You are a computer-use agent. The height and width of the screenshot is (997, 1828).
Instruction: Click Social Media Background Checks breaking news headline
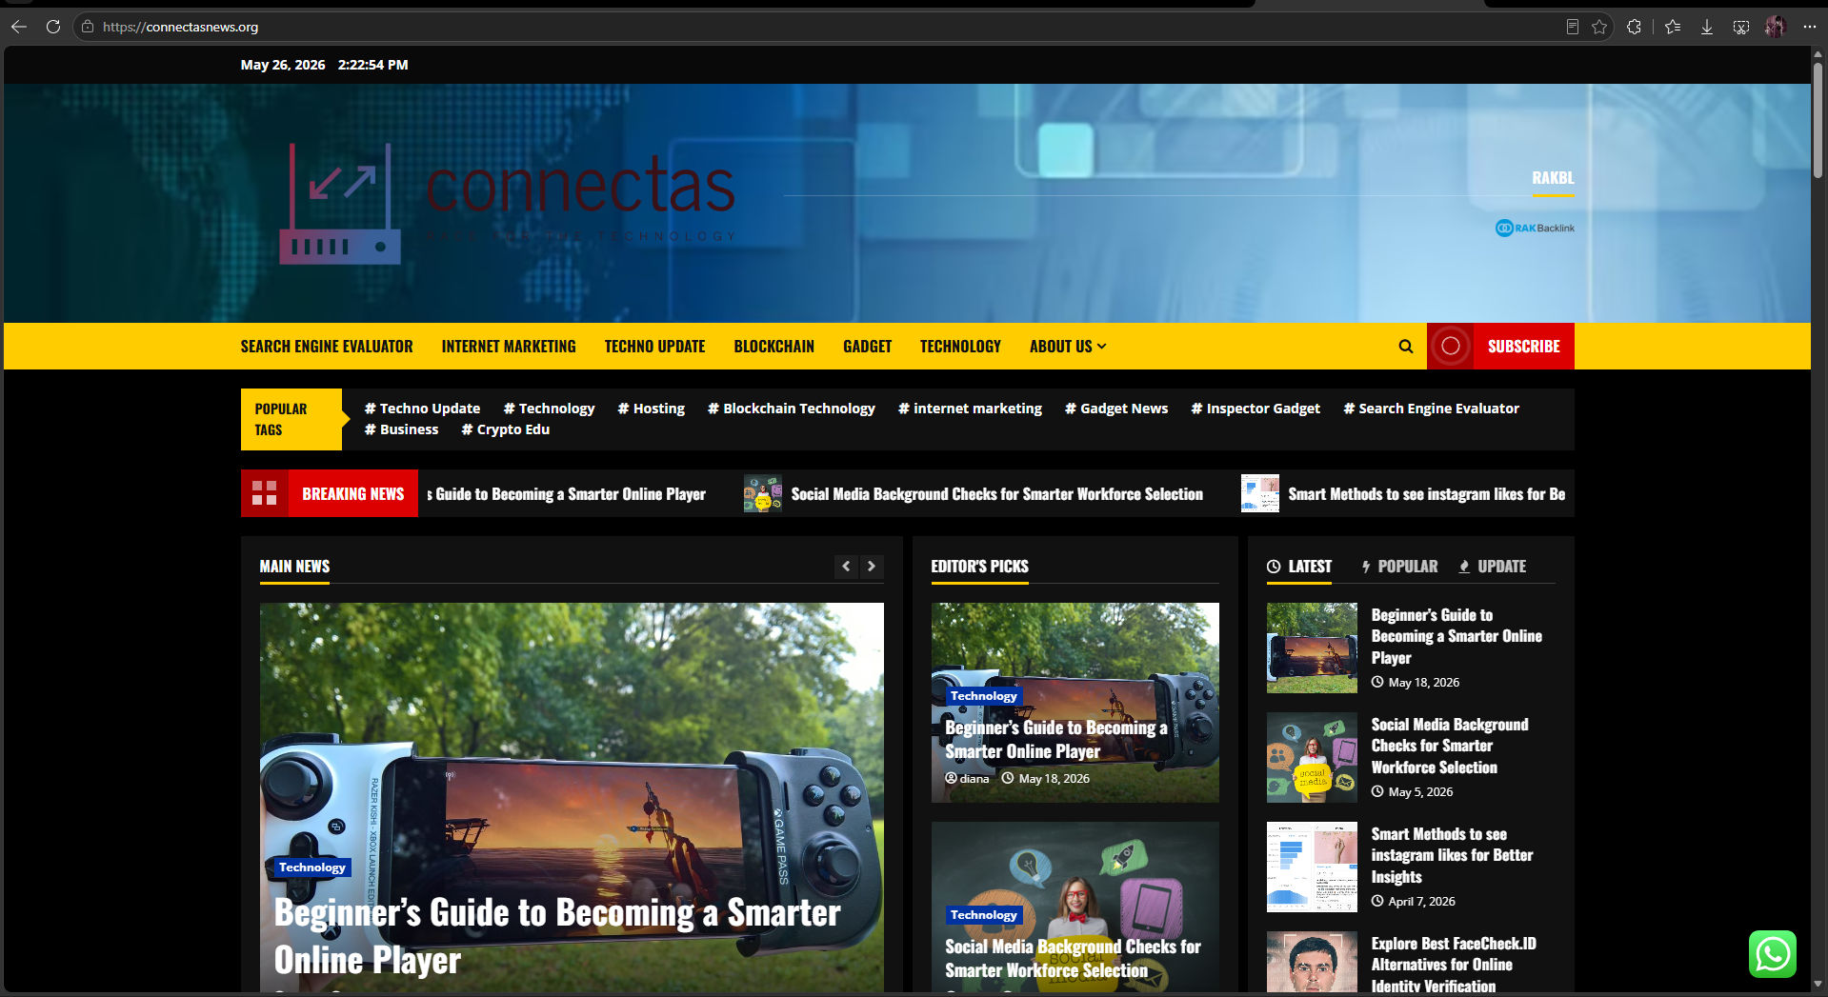coord(996,494)
